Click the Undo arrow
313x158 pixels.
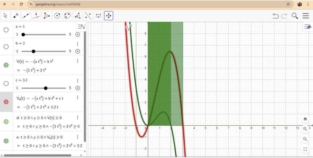coord(276,16)
